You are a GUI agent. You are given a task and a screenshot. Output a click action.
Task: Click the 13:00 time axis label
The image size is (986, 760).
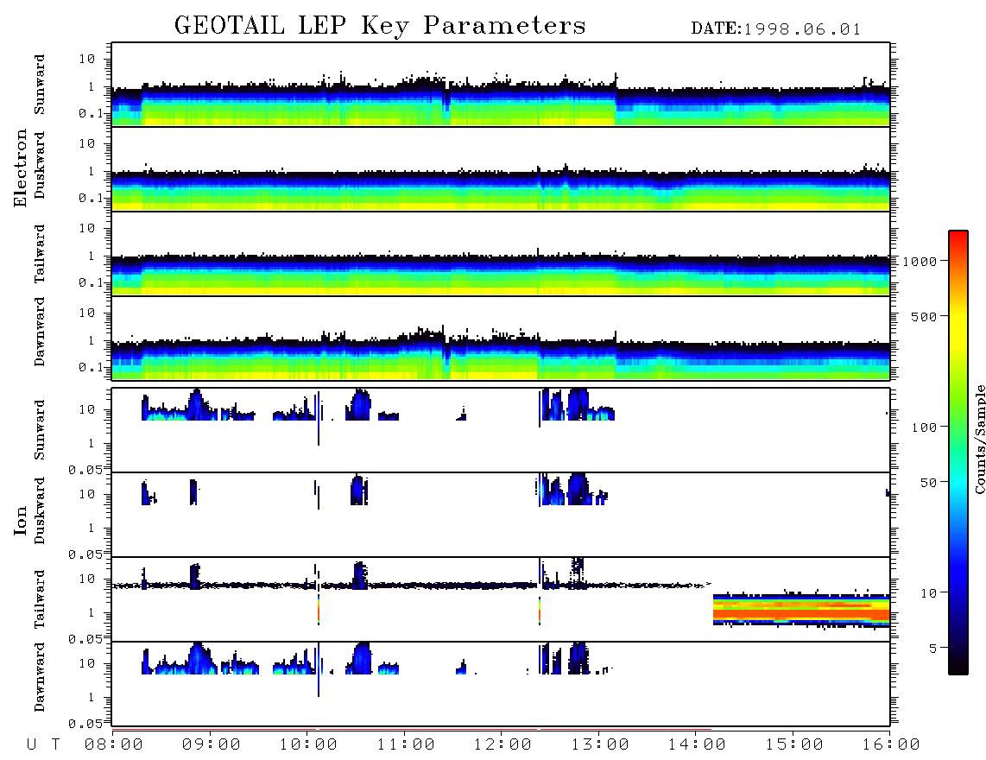tap(600, 745)
